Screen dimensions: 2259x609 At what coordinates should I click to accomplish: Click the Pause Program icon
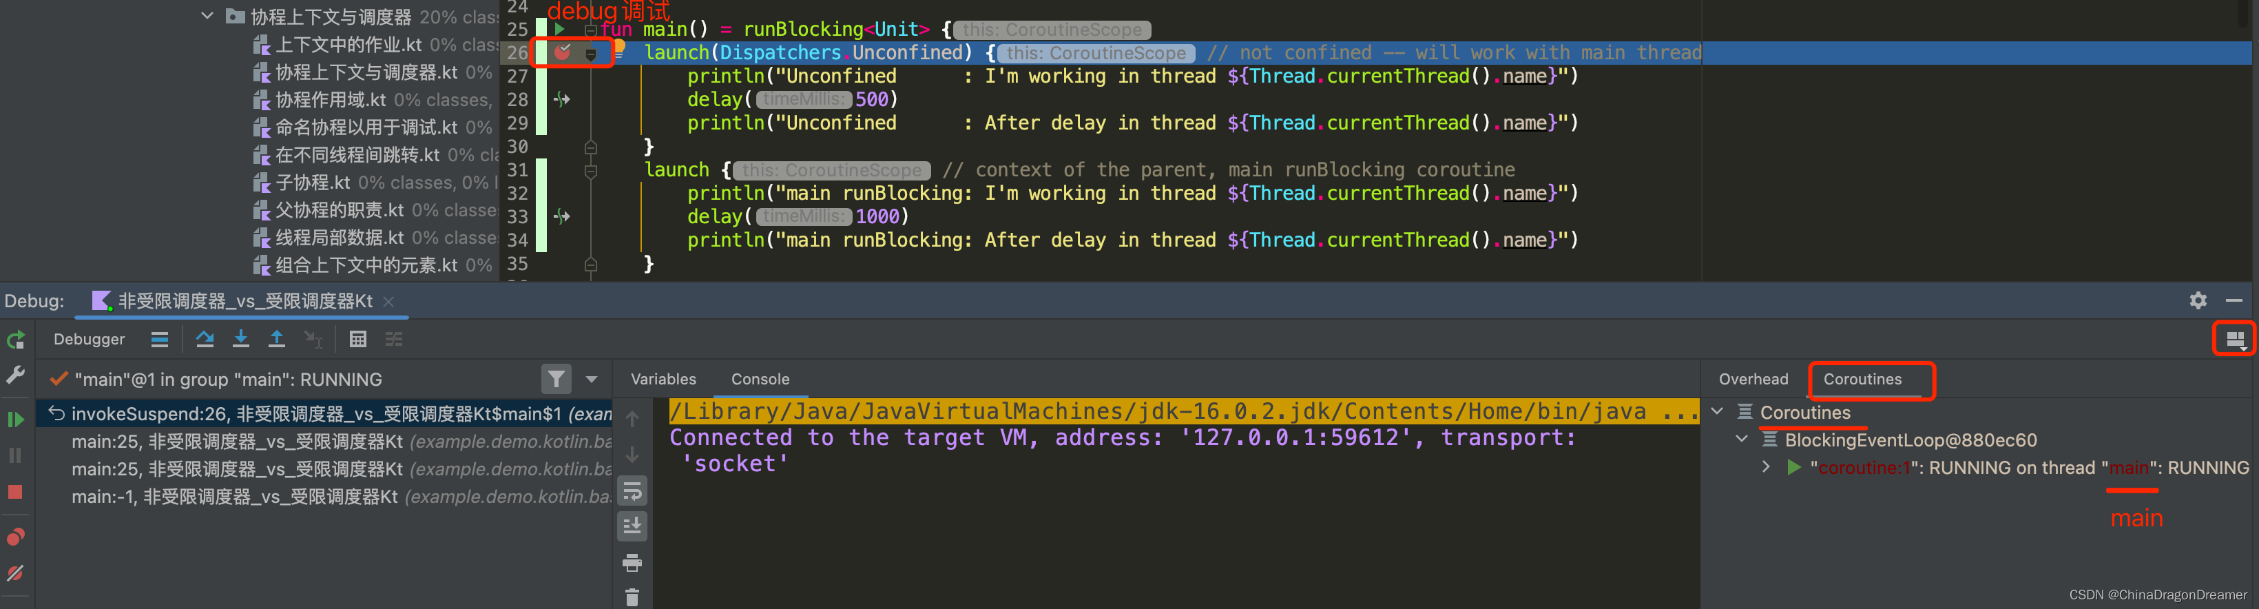(16, 455)
